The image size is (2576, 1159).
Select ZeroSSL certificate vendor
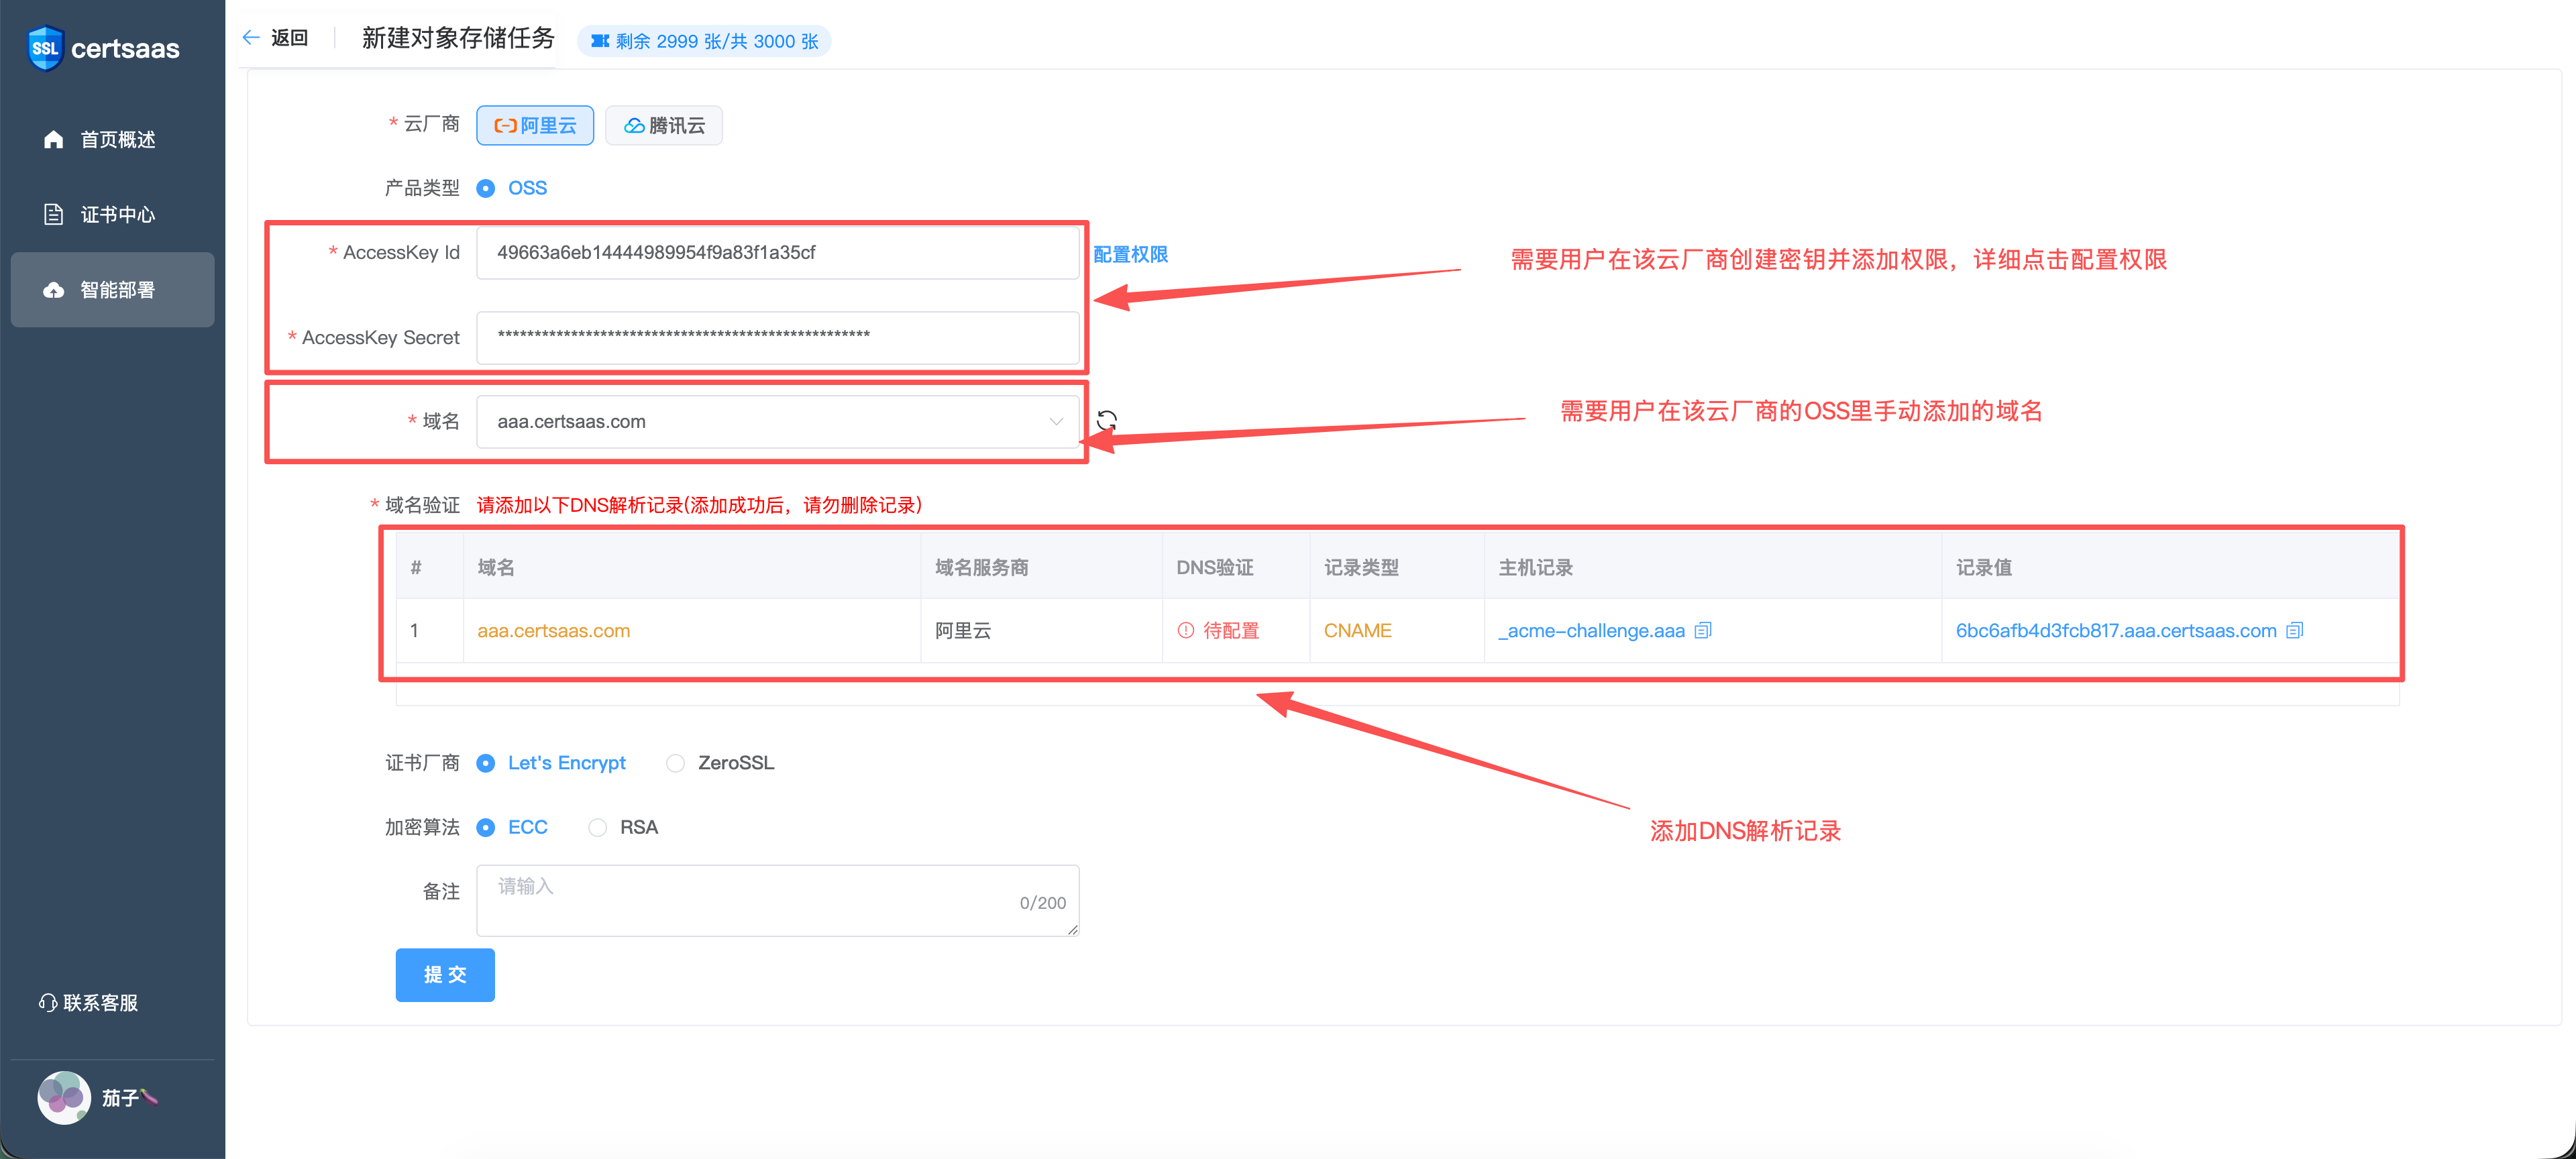point(676,763)
